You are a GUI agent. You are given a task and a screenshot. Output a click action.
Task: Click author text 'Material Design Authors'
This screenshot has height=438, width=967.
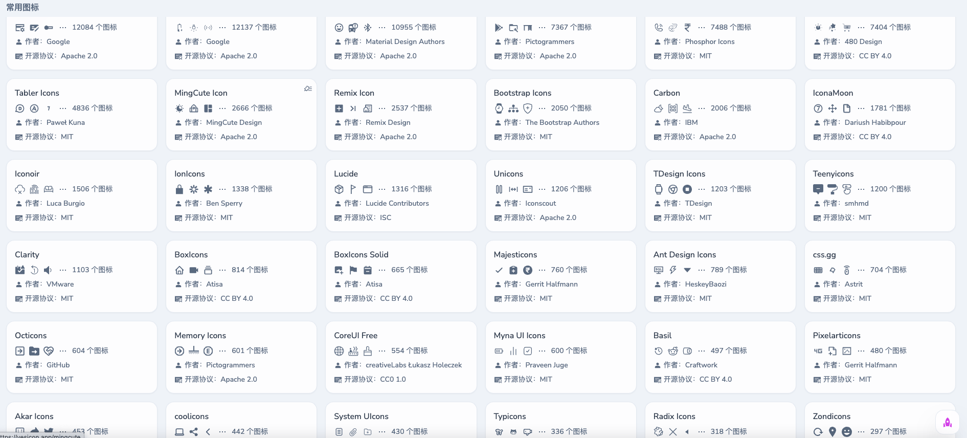405,42
